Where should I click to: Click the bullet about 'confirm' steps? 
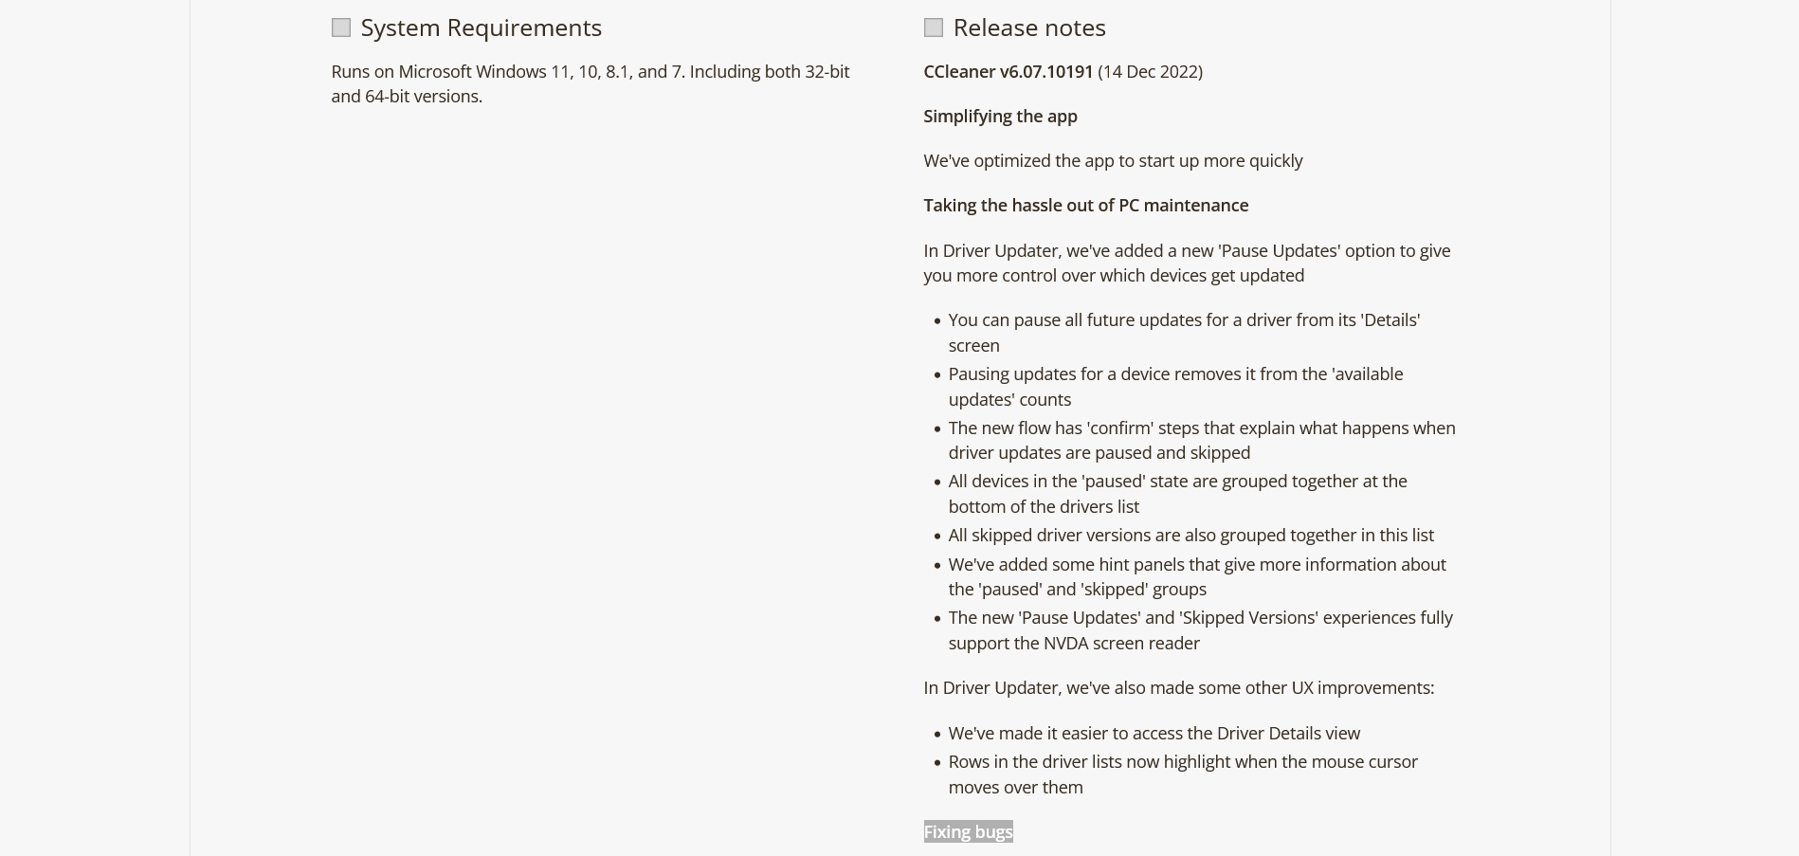coord(1201,440)
